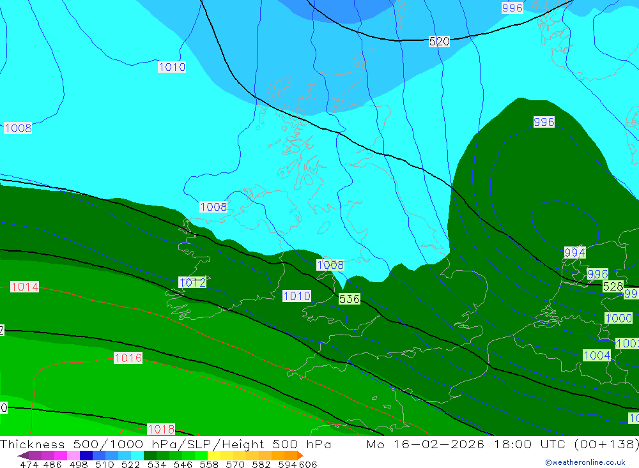The width and height of the screenshot is (639, 468).
Task: Select the red 1014 isobar label
Action: tap(24, 287)
